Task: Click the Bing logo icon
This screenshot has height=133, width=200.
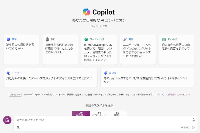Action: coord(100,26)
